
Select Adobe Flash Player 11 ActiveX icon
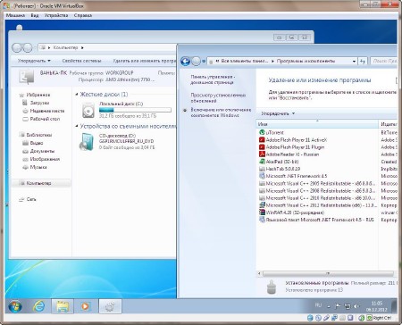(262, 140)
